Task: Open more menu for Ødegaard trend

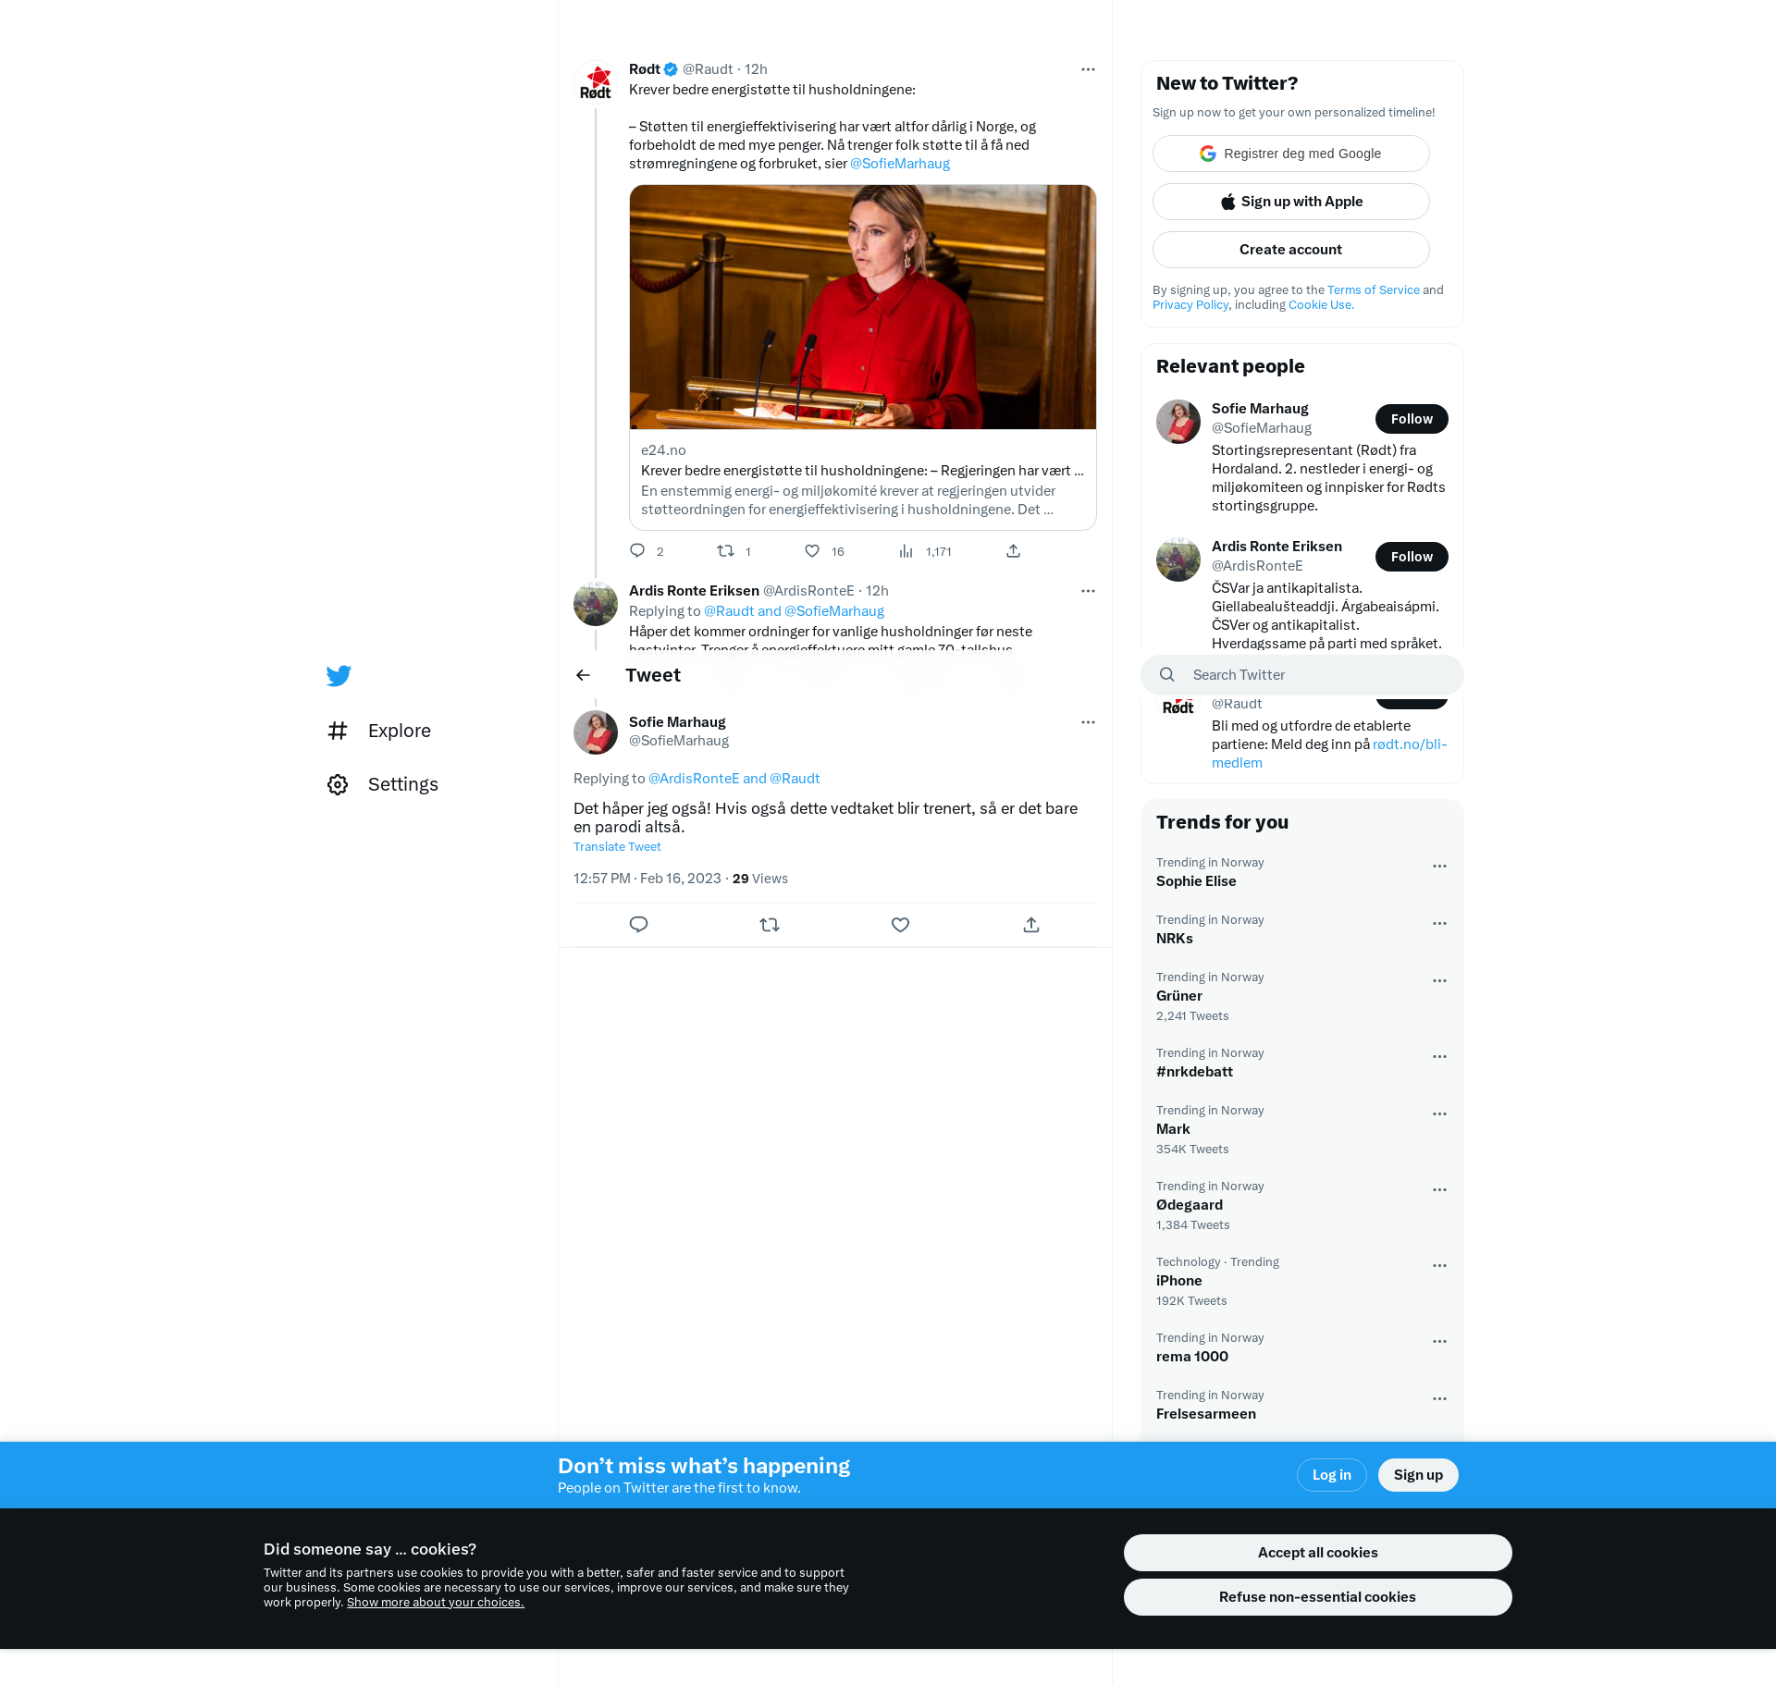Action: (1439, 1190)
